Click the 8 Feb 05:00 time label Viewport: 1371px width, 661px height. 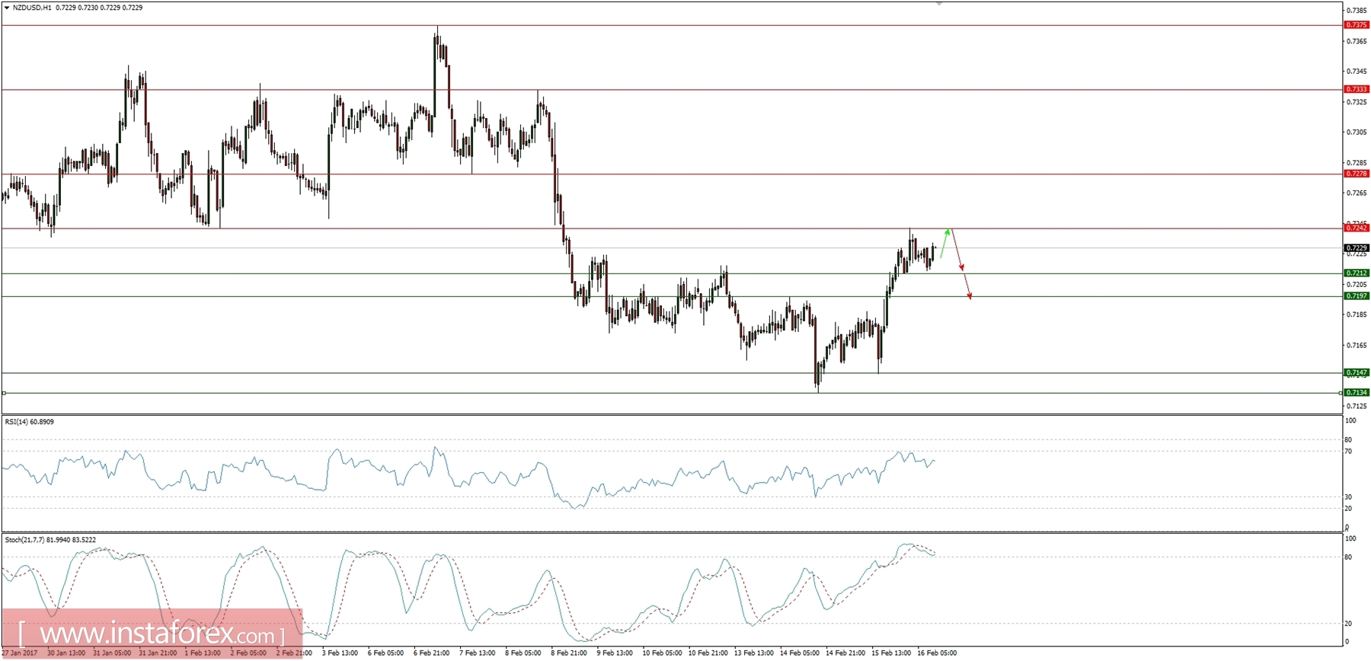pos(523,653)
